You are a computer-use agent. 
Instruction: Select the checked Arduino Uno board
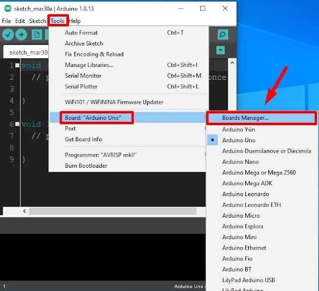pyautogui.click(x=262, y=140)
